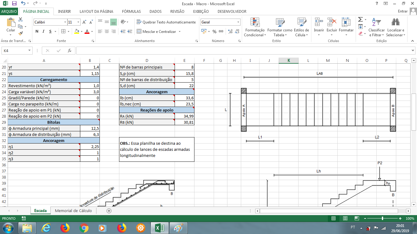This screenshot has width=417, height=234.
Task: Select column K header
Action: click(288, 60)
